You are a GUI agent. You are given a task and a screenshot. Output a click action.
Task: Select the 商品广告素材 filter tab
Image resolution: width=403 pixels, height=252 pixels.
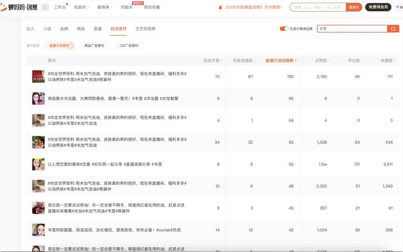(93, 45)
